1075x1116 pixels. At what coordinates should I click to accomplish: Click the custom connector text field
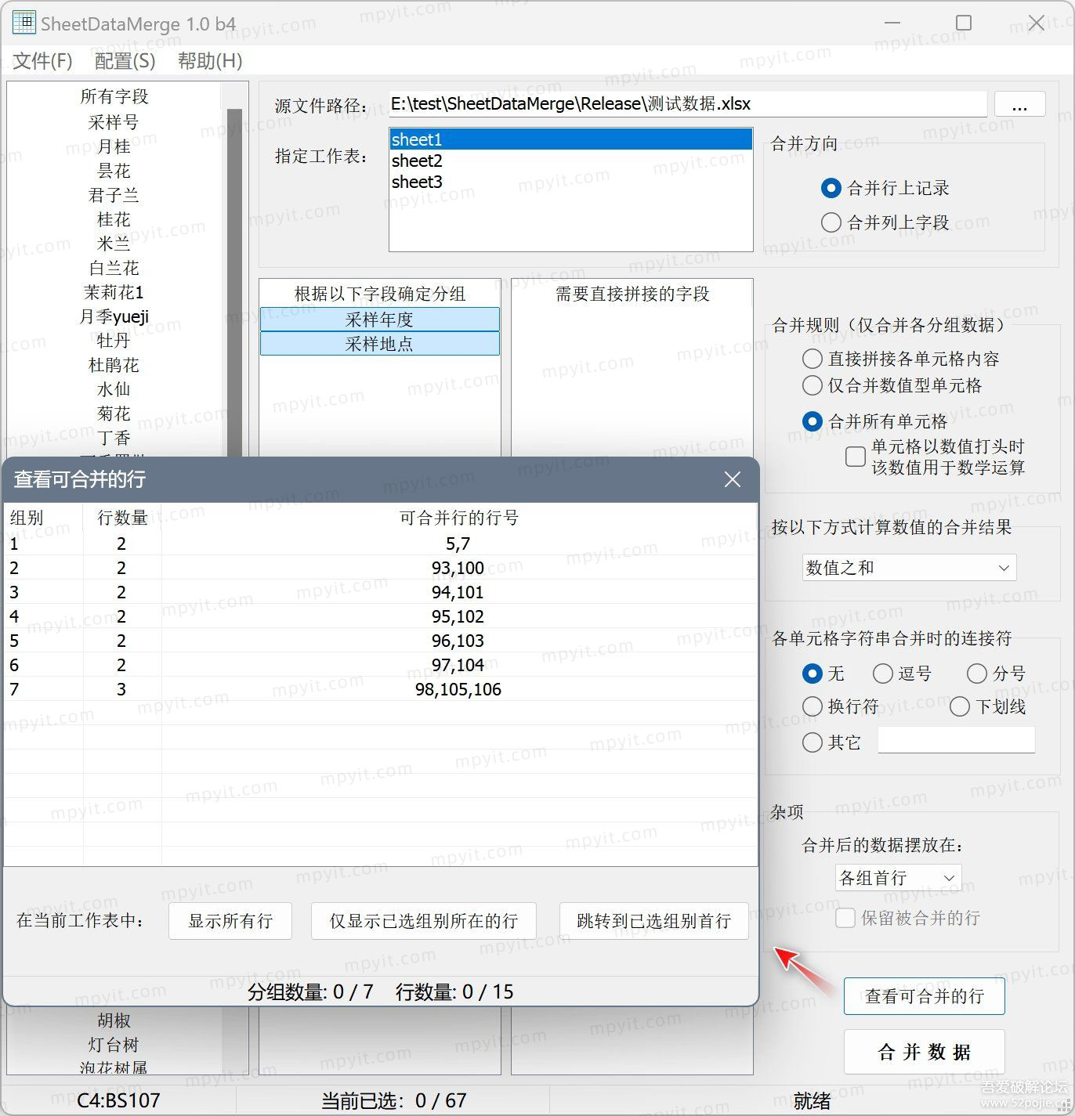[956, 740]
